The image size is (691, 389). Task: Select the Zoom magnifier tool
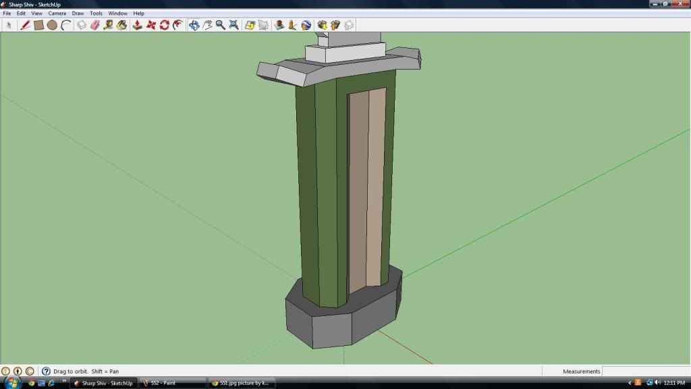point(221,25)
